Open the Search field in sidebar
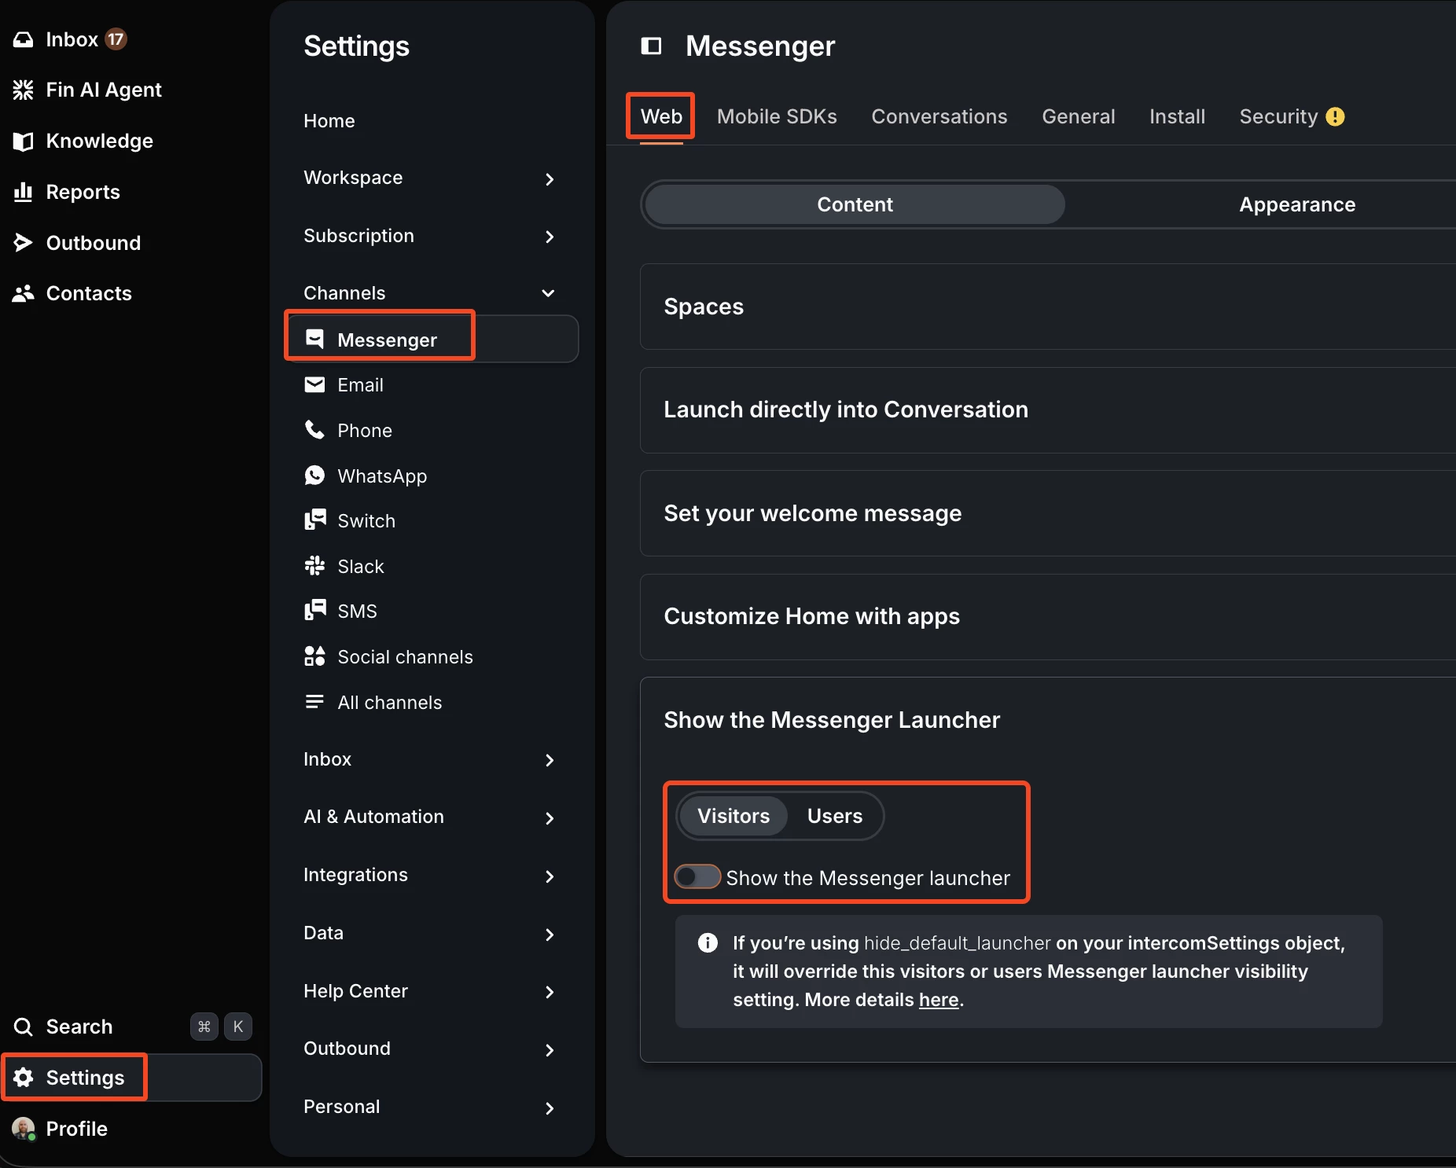 point(79,1027)
